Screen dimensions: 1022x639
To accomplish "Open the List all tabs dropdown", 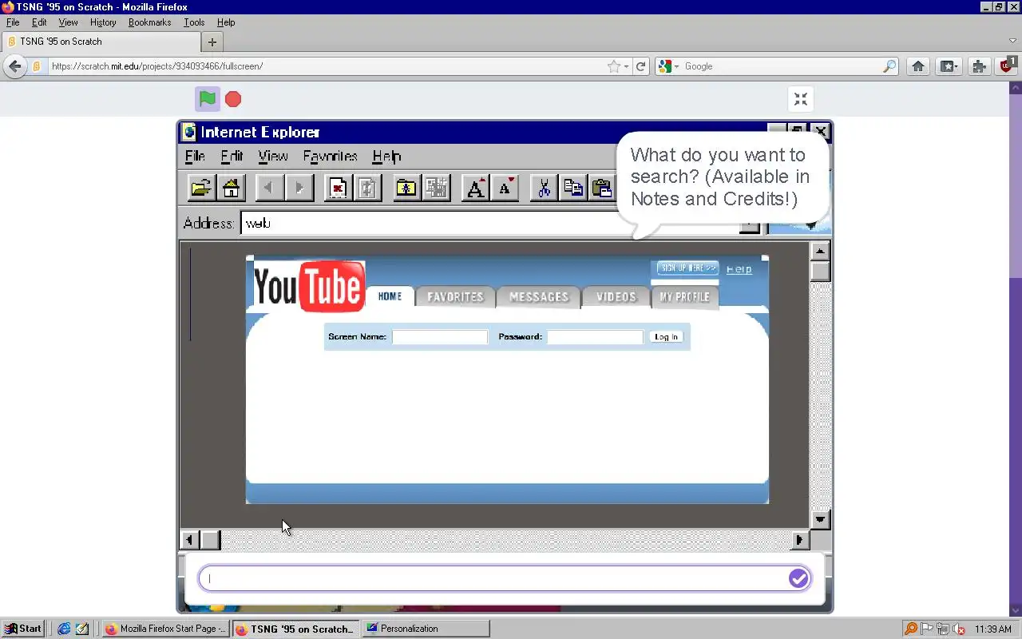I will pyautogui.click(x=1012, y=41).
